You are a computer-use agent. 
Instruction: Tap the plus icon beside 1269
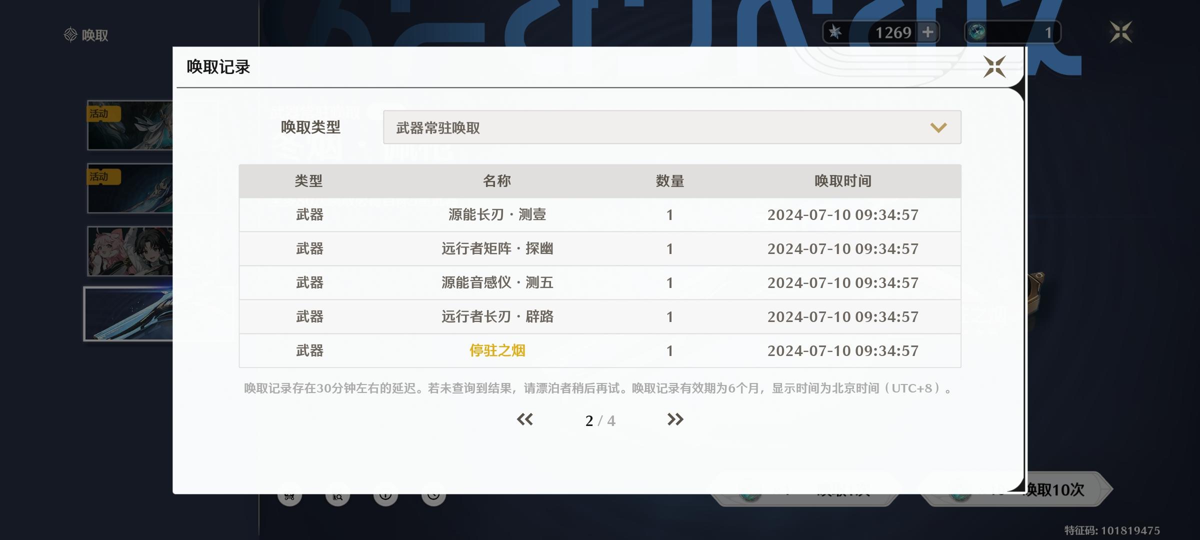pyautogui.click(x=928, y=32)
